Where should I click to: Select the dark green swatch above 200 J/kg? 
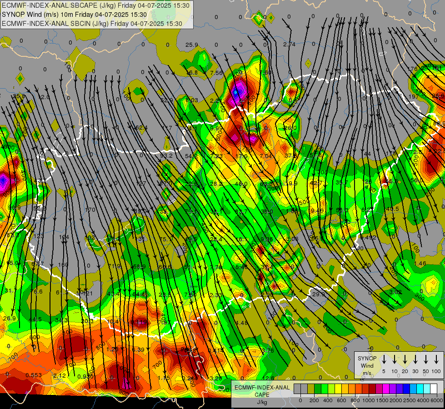point(318,389)
